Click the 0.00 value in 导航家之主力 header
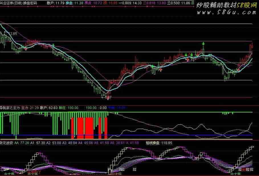This screenshot has width=259, height=176. [103, 108]
